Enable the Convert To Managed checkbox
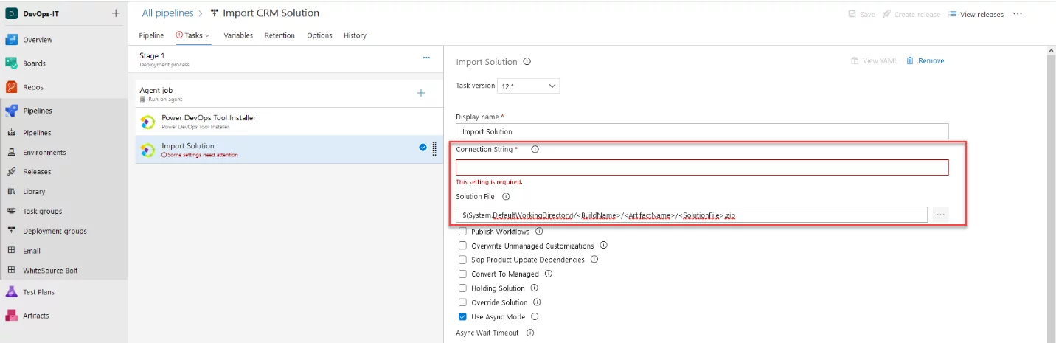 [x=462, y=274]
